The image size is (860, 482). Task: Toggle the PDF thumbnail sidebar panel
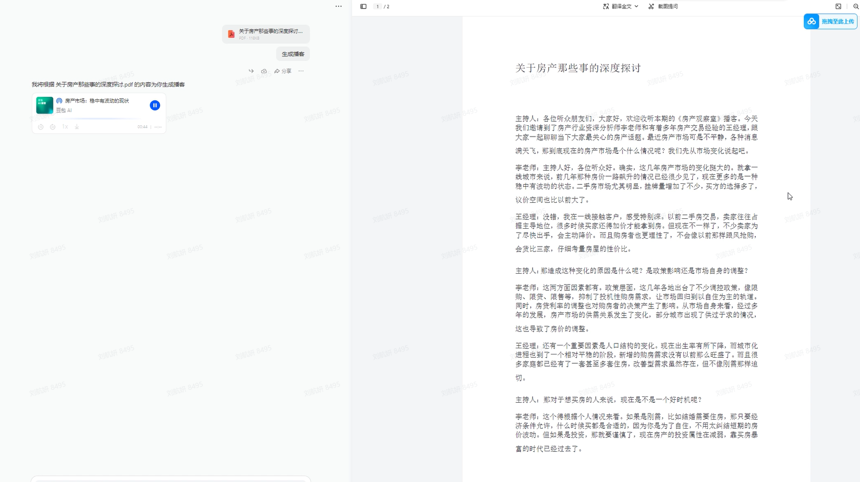tap(363, 6)
